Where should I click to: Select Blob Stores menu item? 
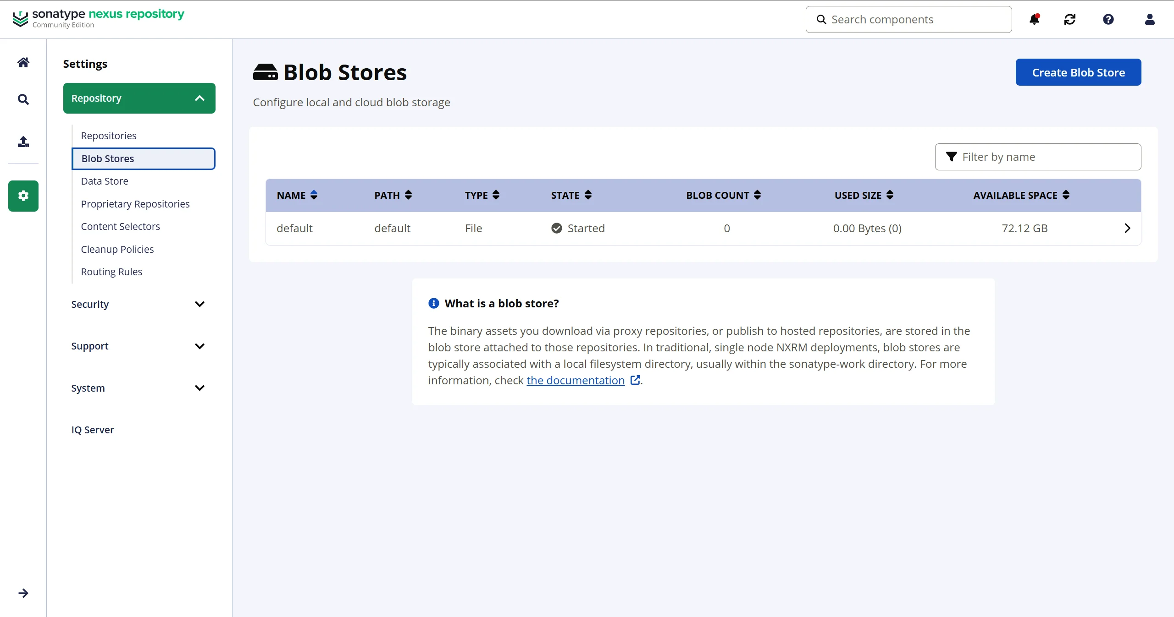[x=144, y=158]
